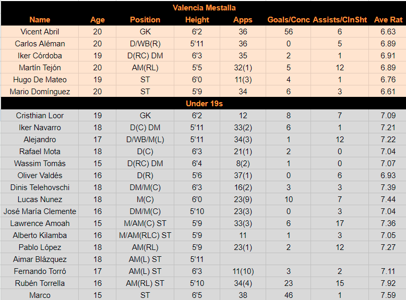Image resolution: width=406 pixels, height=300 pixels.
Task: Select the Apps column header
Action: pyautogui.click(x=243, y=20)
